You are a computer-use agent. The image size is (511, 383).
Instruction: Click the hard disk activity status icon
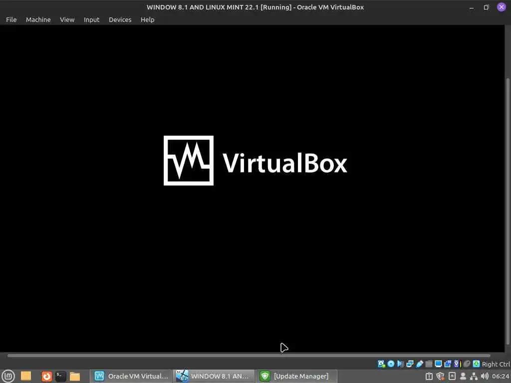(x=381, y=364)
